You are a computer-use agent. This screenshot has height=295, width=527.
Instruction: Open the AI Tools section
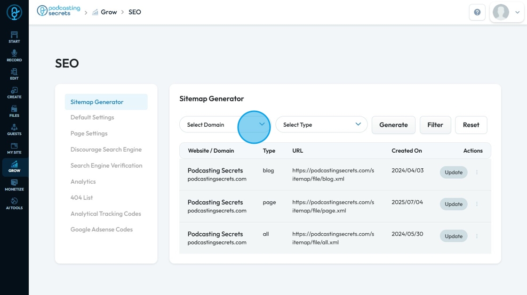[14, 203]
